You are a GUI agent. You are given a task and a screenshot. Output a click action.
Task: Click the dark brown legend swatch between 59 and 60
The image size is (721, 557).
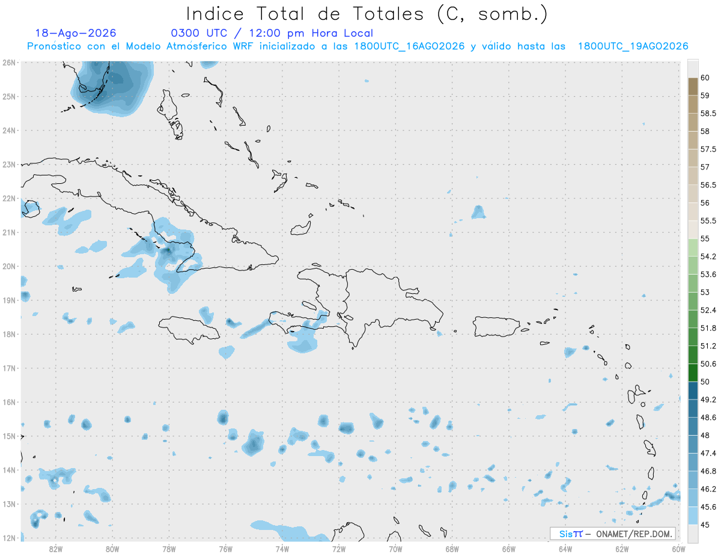692,87
